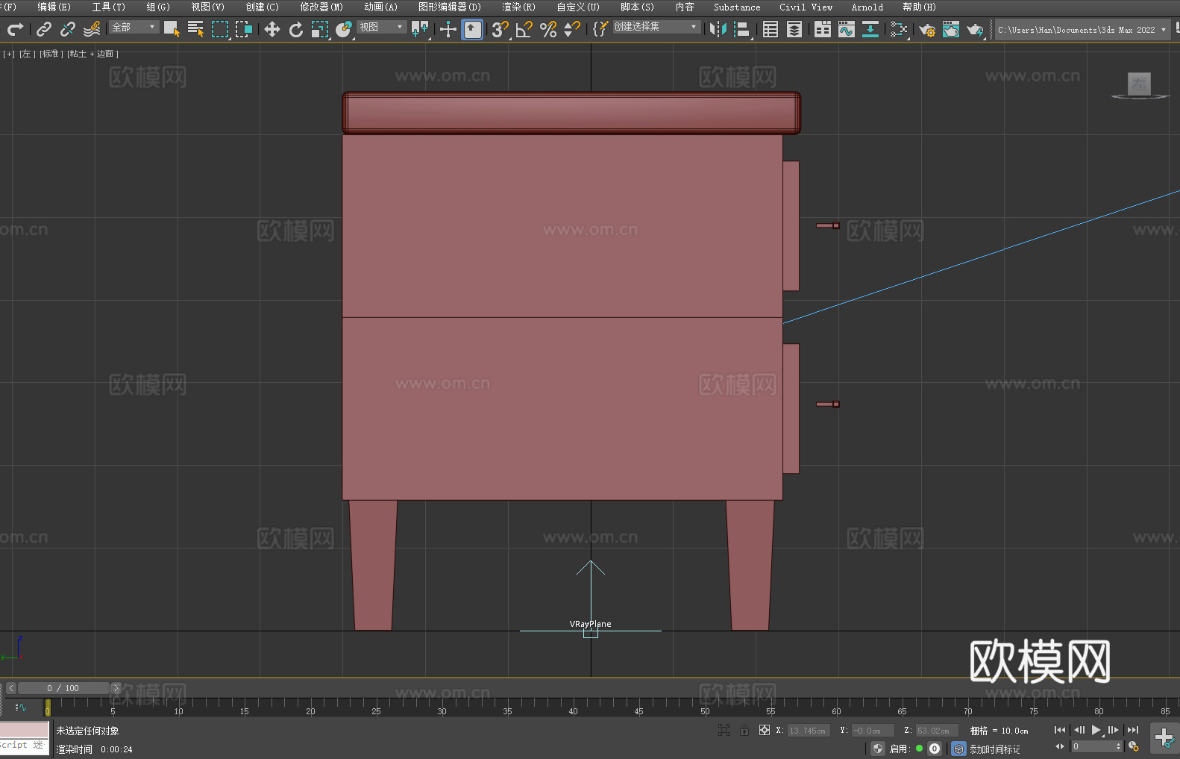
Task: Open the 渲染(R) menu
Action: click(518, 7)
